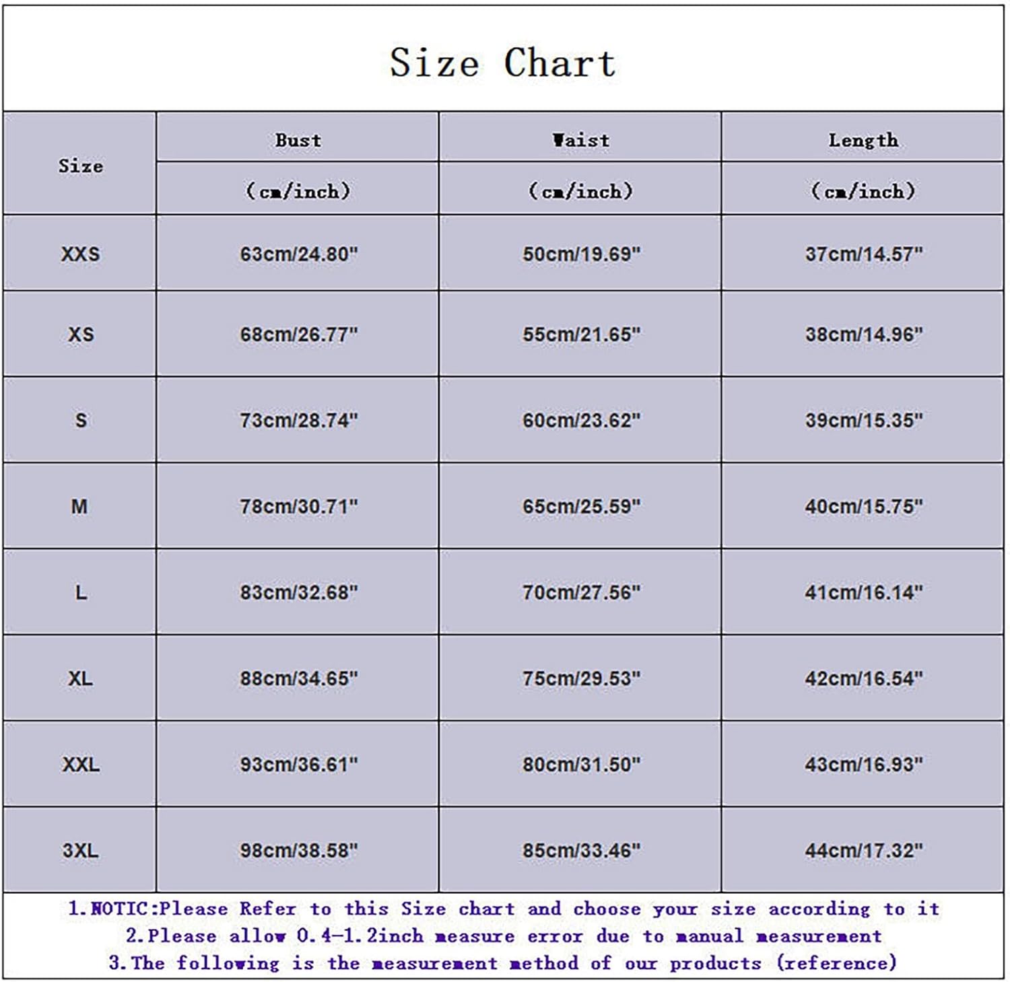Viewport: 1010px width, 982px height.
Task: Select the S size row label
Action: coord(80,420)
